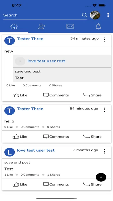Open Comments on the "hello" post
Viewport: 113px width, 201px height.
[x=56, y=137]
